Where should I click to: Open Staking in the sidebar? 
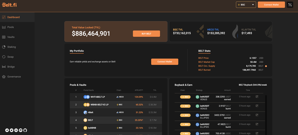tap(17, 47)
